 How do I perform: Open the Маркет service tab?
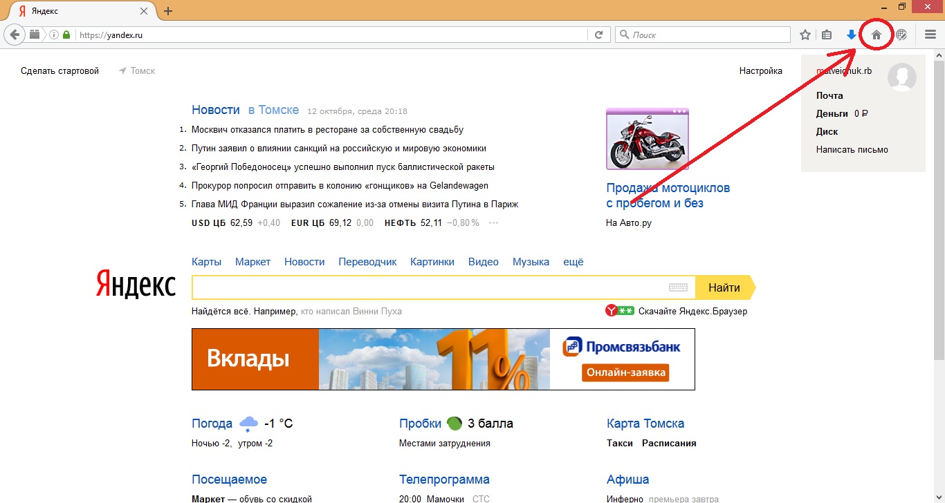pos(253,262)
